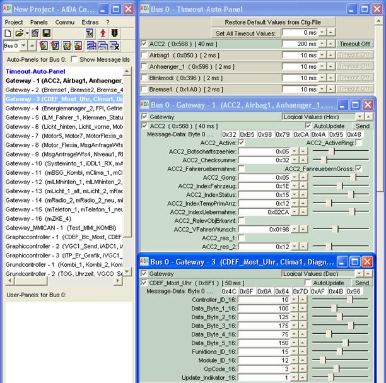Increase OpCode_16 value with up arrow
The width and height of the screenshot is (386, 383).
[303, 368]
